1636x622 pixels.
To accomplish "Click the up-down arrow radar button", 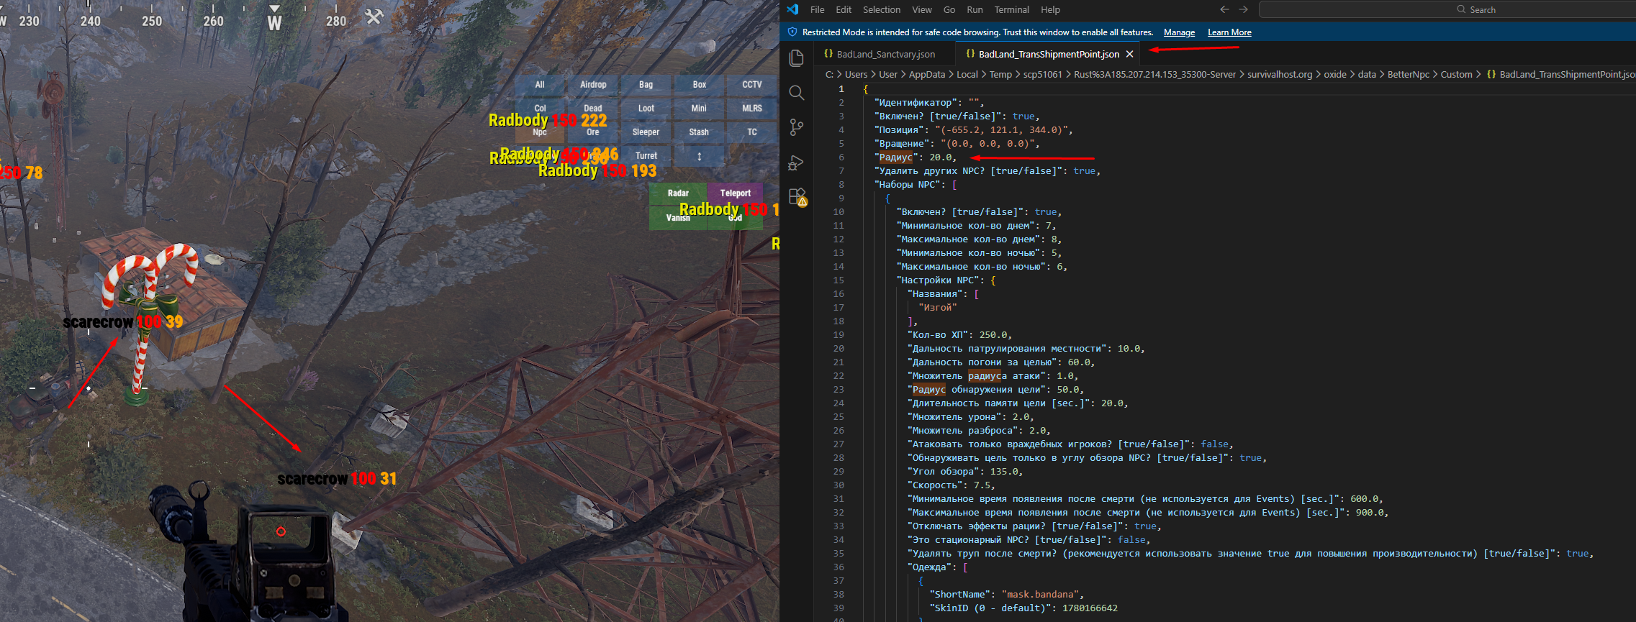I will [x=699, y=156].
